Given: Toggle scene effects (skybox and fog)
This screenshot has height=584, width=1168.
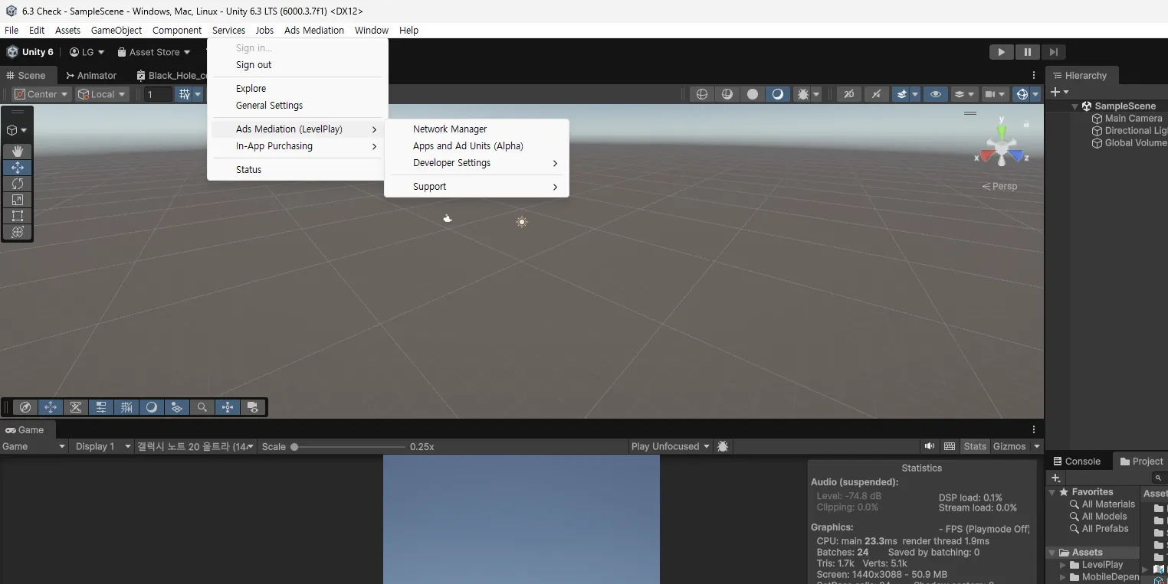Looking at the screenshot, I should point(902,94).
